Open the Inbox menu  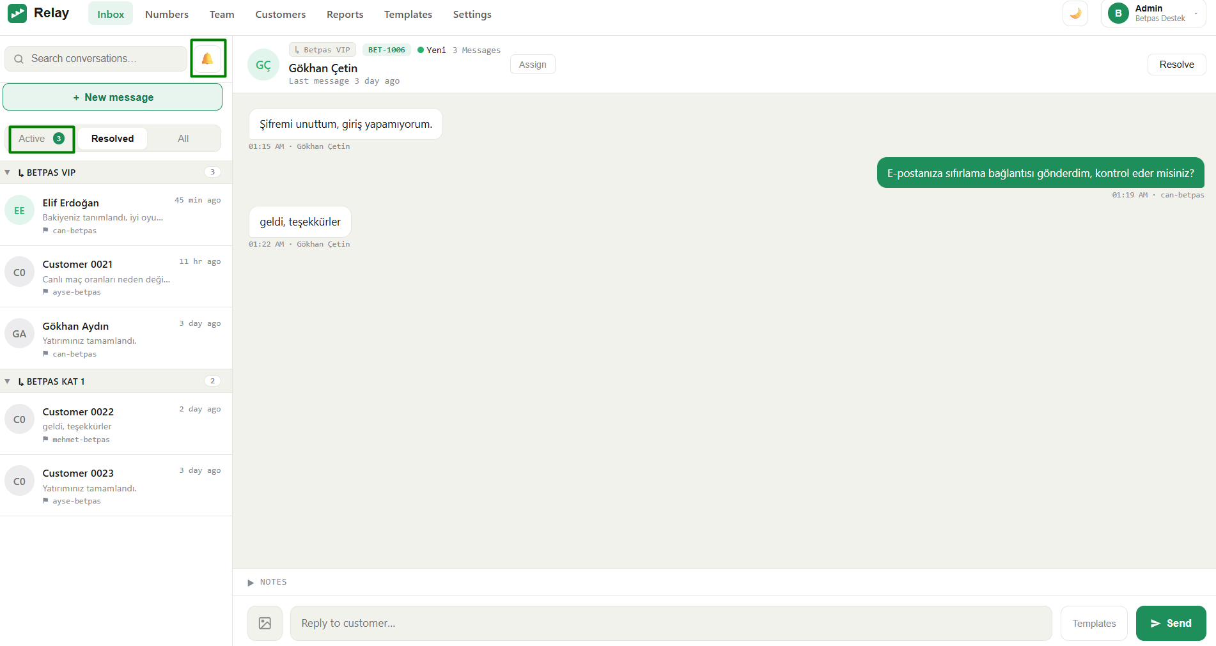(111, 14)
